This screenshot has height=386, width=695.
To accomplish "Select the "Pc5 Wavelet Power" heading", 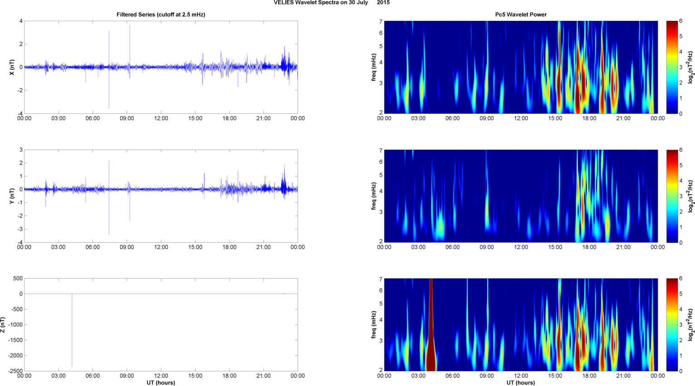I will [521, 15].
